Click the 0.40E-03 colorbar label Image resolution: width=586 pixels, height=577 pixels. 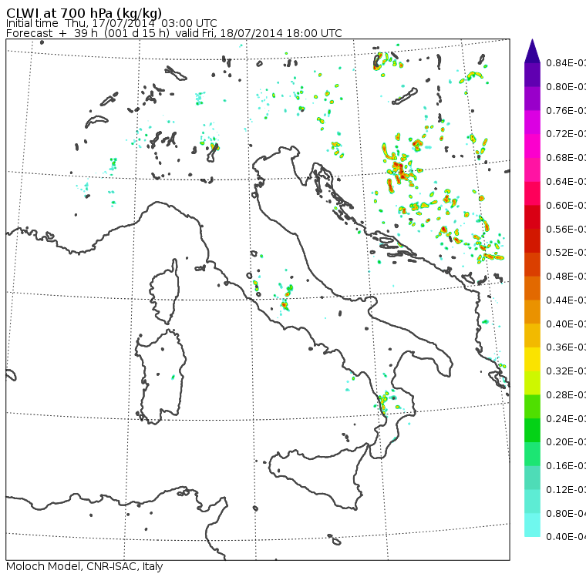[566, 324]
